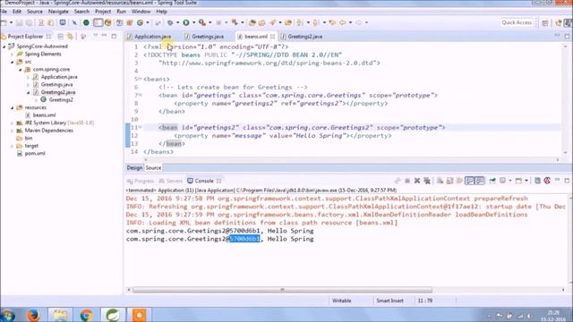
Task: Click the highlighted 5700d6b1 hash in console
Action: (244, 239)
